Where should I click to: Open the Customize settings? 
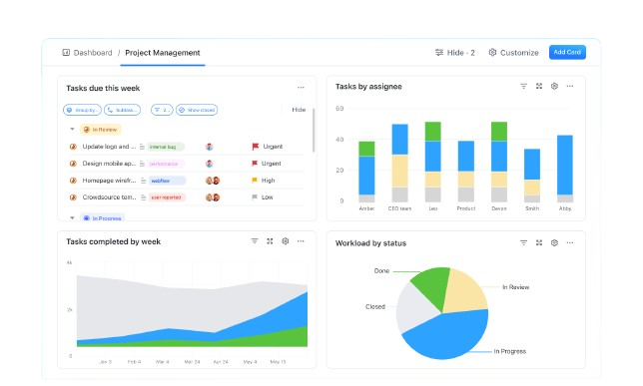click(513, 53)
